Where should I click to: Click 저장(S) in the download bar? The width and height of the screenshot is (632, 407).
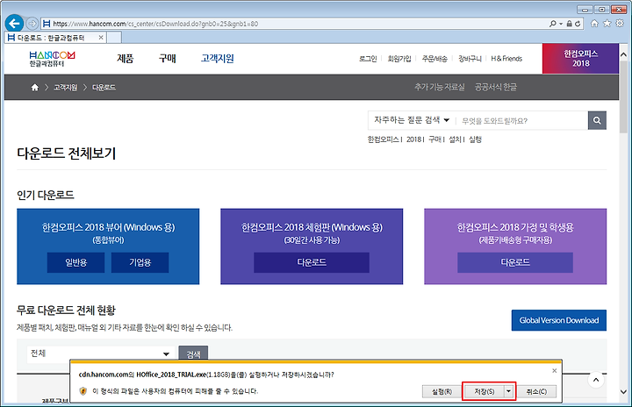484,391
